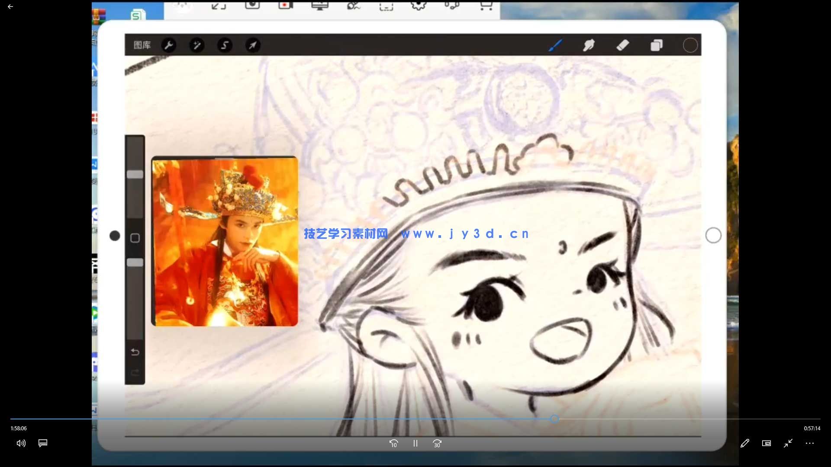Activate the arrow Transform tool
The width and height of the screenshot is (831, 467).
253,45
